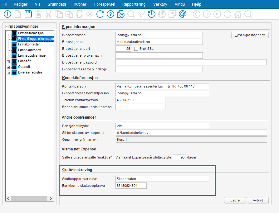Open help with the question mark circle icon

pos(110,14)
